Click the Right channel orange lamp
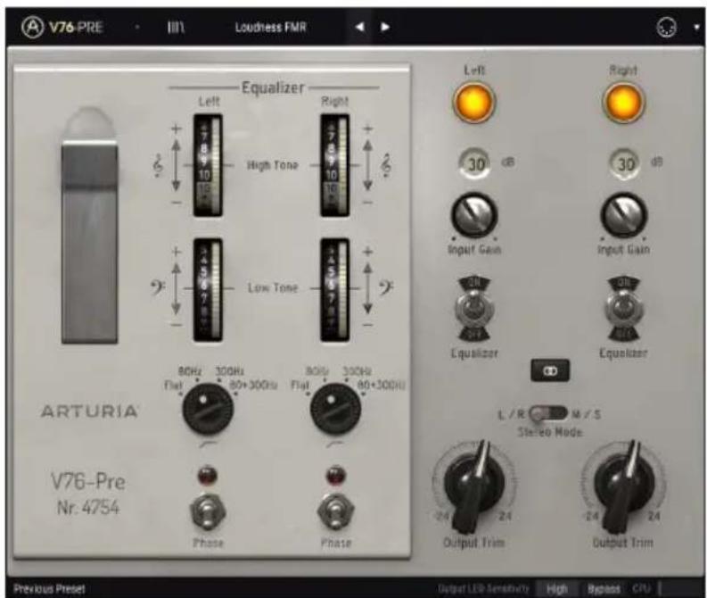Viewport: 707px width, 598px height. coord(623,103)
